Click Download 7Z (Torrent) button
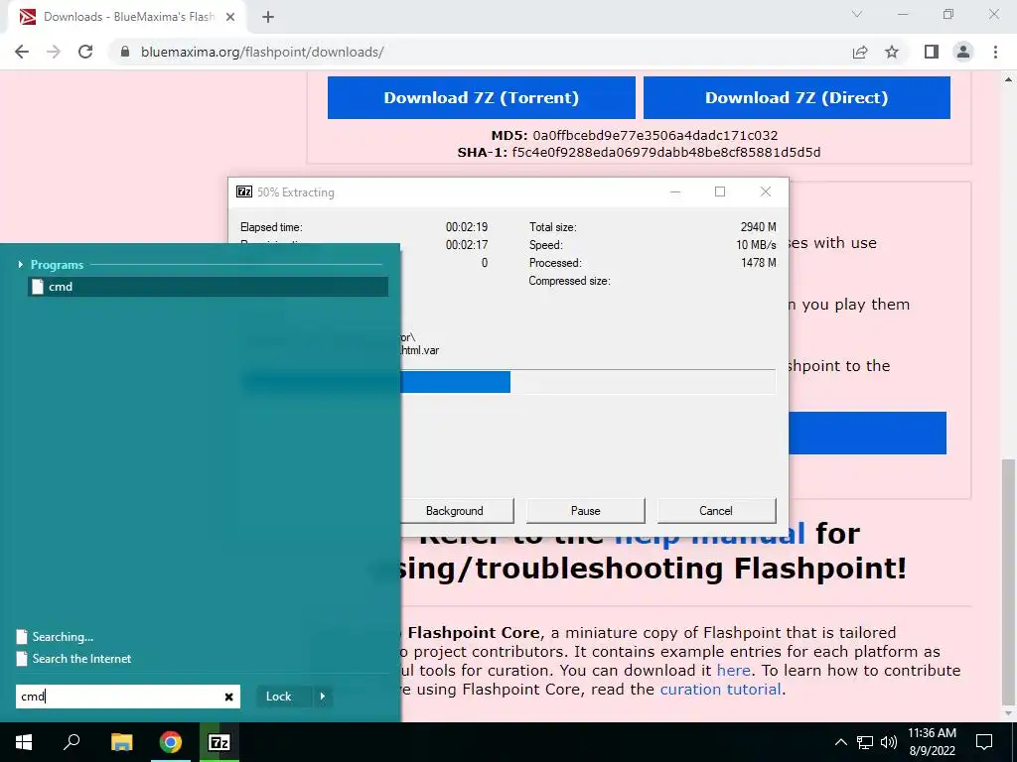 (482, 98)
